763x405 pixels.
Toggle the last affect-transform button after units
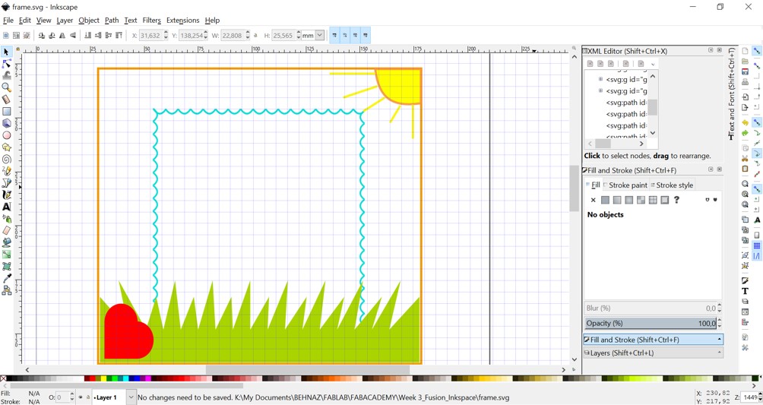366,36
